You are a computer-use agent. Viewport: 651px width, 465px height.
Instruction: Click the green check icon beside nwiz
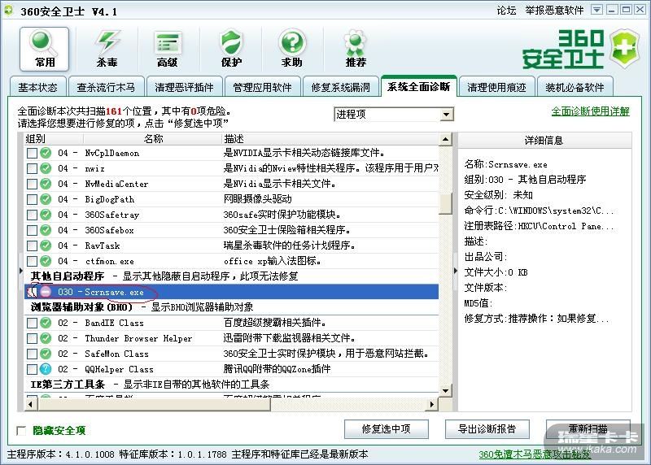tap(46, 168)
